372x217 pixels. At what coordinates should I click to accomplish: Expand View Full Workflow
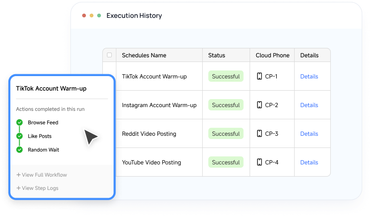42,175
